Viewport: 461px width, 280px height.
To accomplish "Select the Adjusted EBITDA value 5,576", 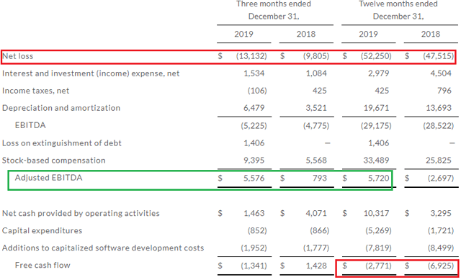I will coord(254,178).
